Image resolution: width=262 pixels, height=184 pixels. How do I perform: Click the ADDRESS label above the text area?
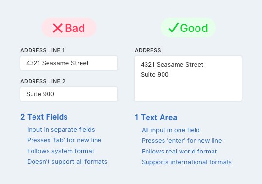pyautogui.click(x=148, y=50)
